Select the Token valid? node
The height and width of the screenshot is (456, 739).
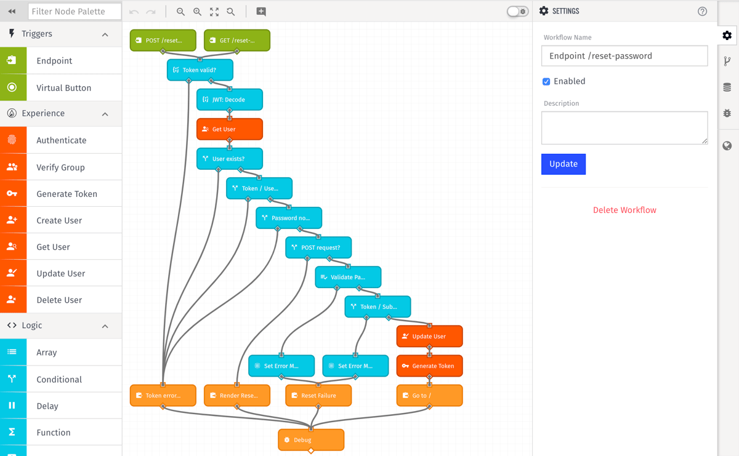(200, 70)
